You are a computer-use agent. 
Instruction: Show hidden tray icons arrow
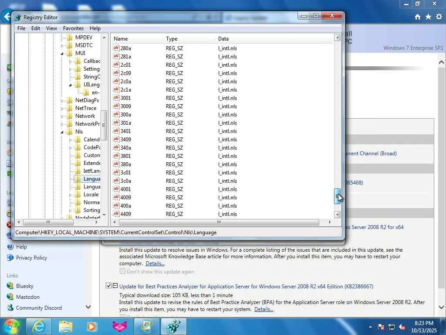click(370, 327)
